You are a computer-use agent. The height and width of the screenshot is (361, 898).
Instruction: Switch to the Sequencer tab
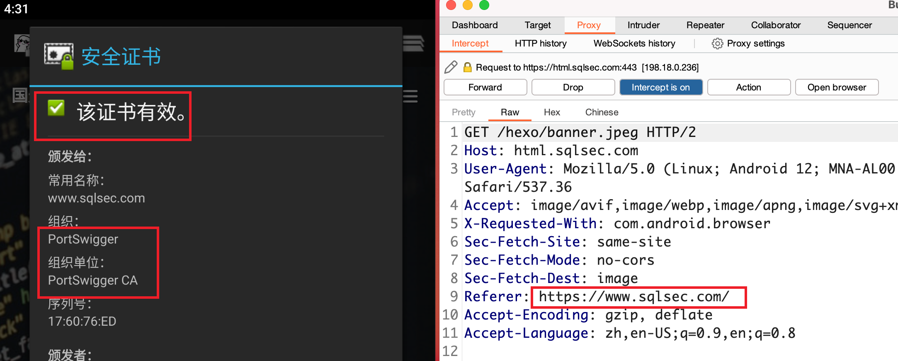tap(849, 25)
